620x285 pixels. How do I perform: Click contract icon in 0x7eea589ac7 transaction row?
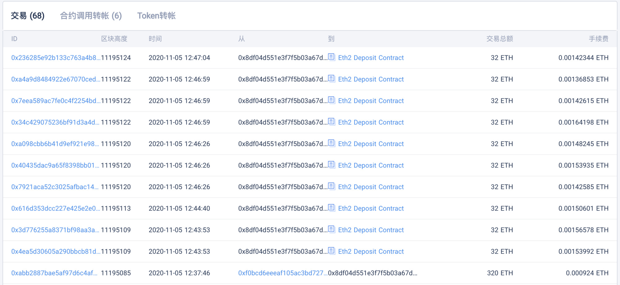(x=331, y=100)
